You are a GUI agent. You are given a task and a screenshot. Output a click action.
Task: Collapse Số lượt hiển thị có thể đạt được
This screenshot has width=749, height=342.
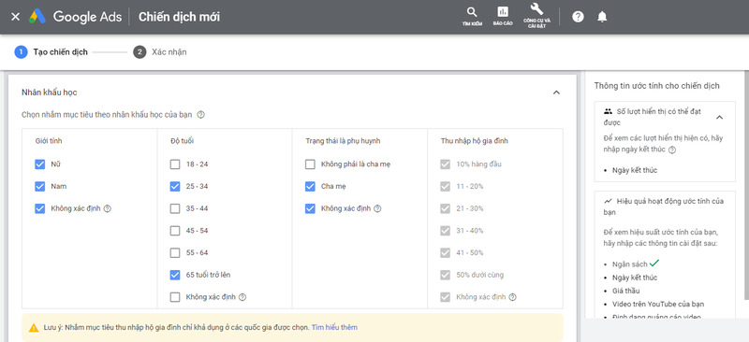(x=720, y=118)
